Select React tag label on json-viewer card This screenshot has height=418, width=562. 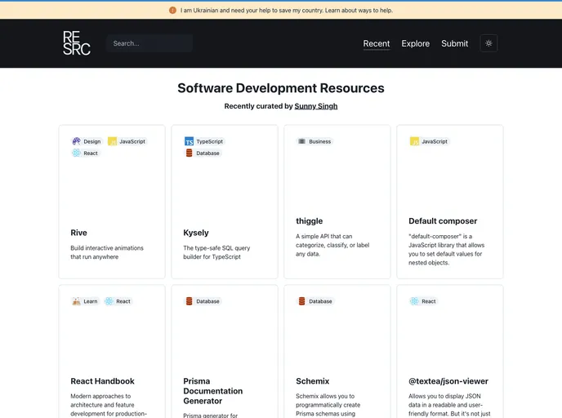tap(429, 301)
